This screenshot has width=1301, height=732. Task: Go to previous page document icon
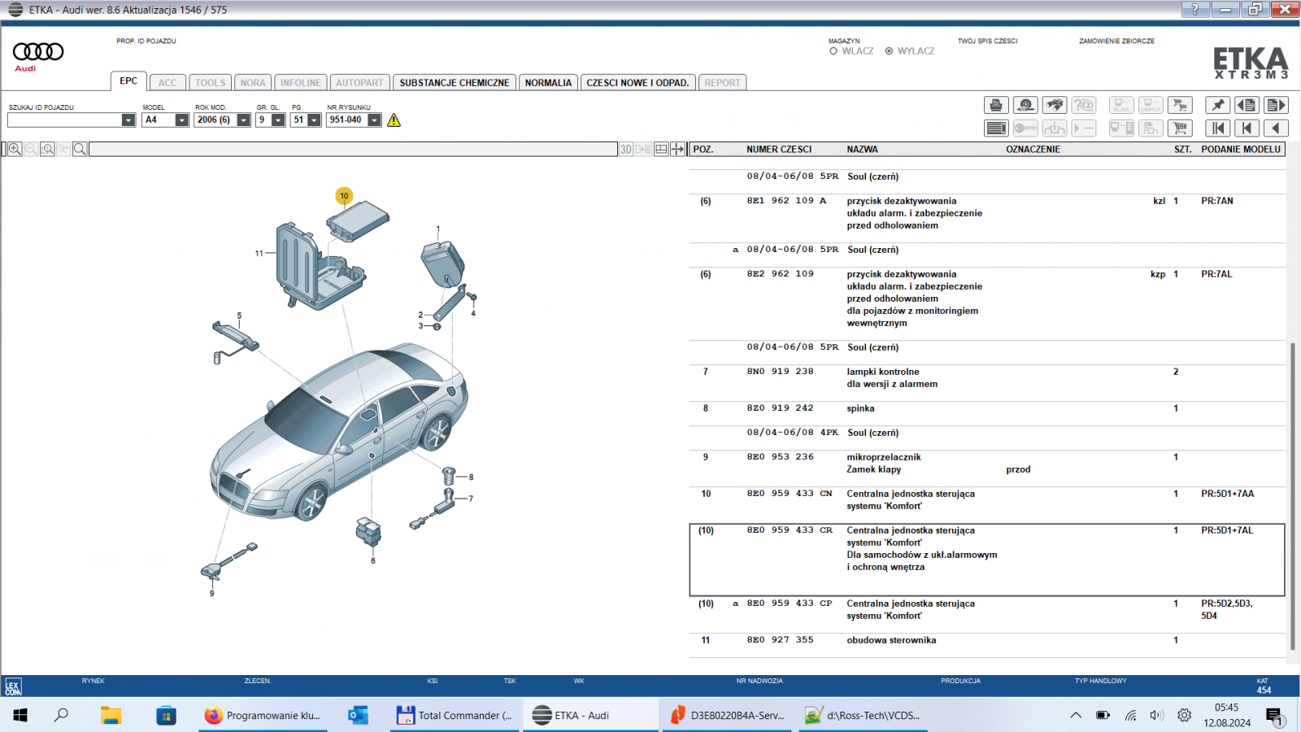coord(1247,105)
